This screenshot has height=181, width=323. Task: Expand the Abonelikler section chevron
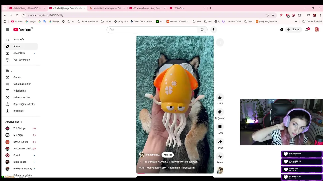pos(22,122)
